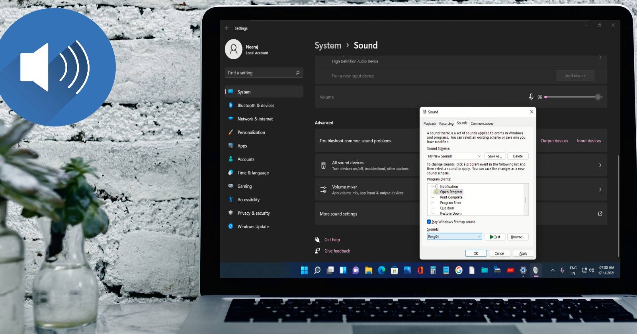Open Task View from taskbar
This screenshot has height=334, width=637.
330,270
